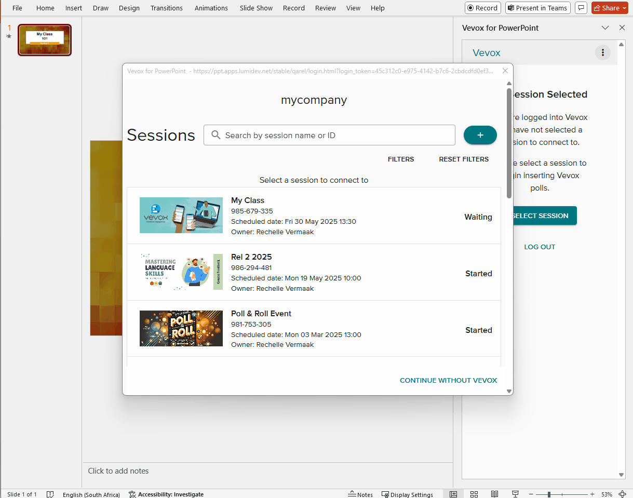Switch to Reading View

[495, 494]
